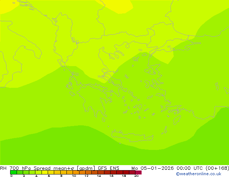This screenshot has height=177, width=229.
Task: Click the '(00+168)' forecast hour text
Action: [217, 168]
